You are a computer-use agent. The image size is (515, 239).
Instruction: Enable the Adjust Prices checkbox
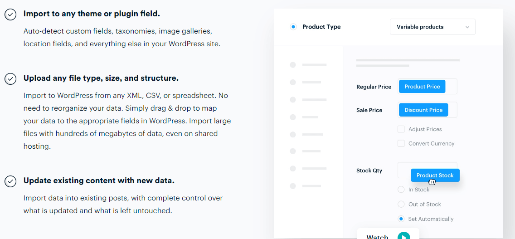tap(401, 129)
